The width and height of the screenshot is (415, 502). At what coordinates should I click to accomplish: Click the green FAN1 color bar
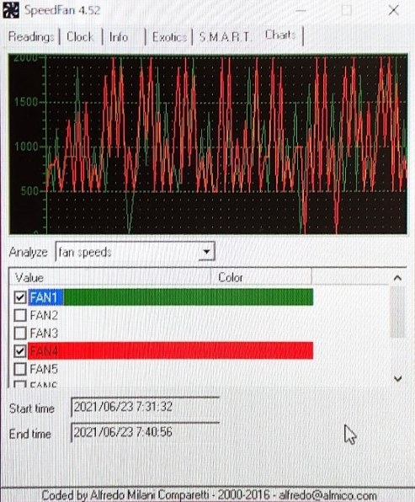pyautogui.click(x=189, y=297)
